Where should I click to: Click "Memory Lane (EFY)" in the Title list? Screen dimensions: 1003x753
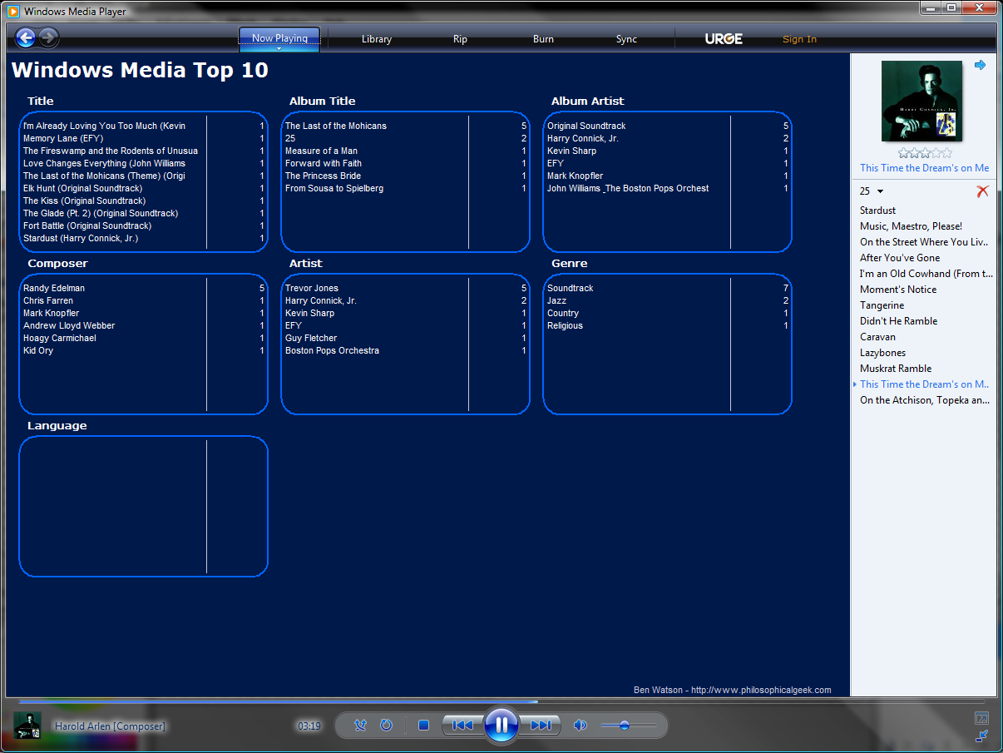click(63, 138)
